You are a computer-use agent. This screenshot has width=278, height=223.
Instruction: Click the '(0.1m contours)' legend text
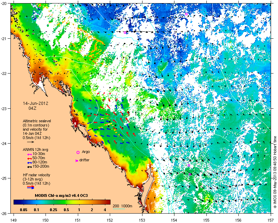coord(36,125)
